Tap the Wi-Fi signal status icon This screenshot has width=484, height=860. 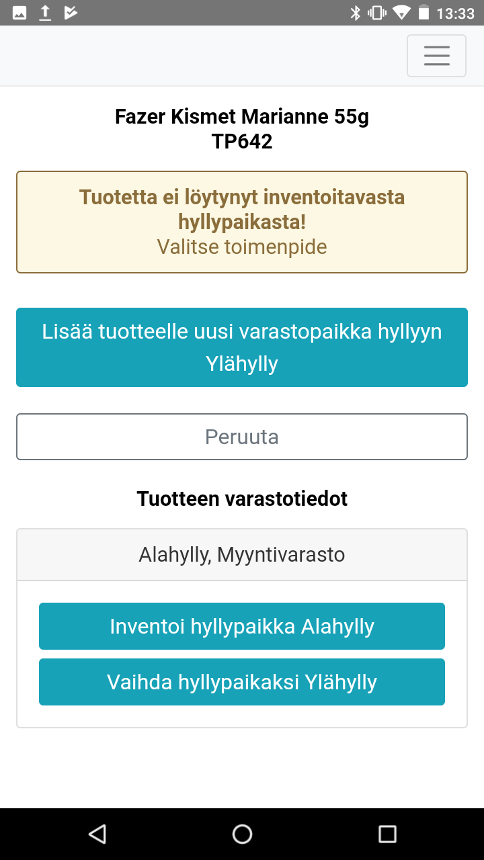pos(401,13)
